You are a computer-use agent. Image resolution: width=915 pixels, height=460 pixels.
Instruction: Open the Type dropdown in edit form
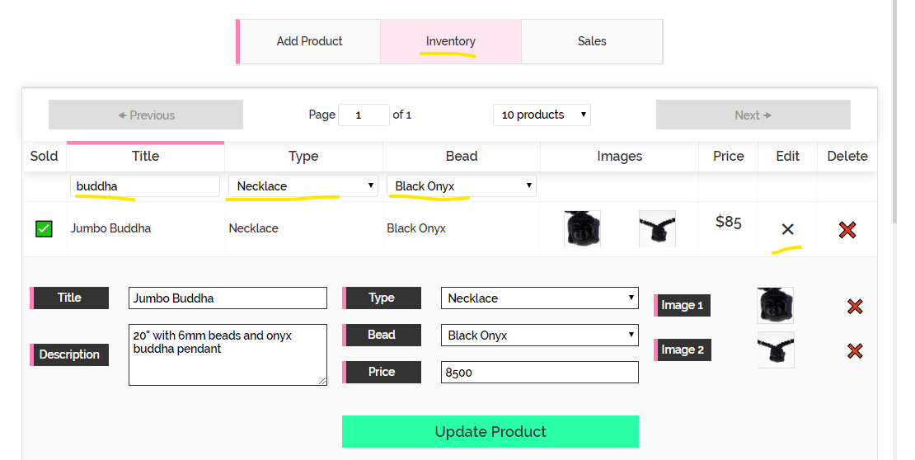(x=539, y=298)
